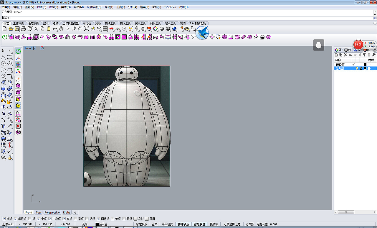Select the blue Box solid tool

[3, 89]
